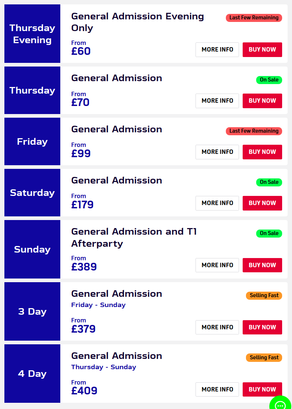Viewport: 292px width, 409px height.
Task: More info on Sunday £389 ticket
Action: tap(217, 265)
